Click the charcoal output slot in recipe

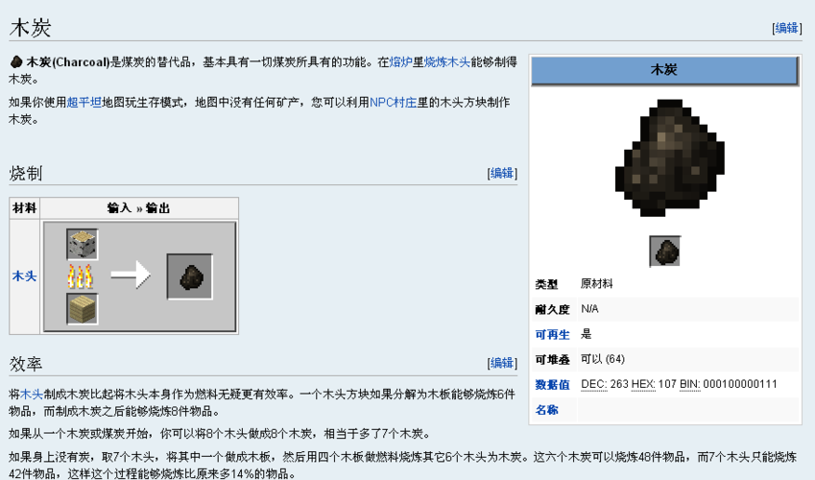pos(190,276)
